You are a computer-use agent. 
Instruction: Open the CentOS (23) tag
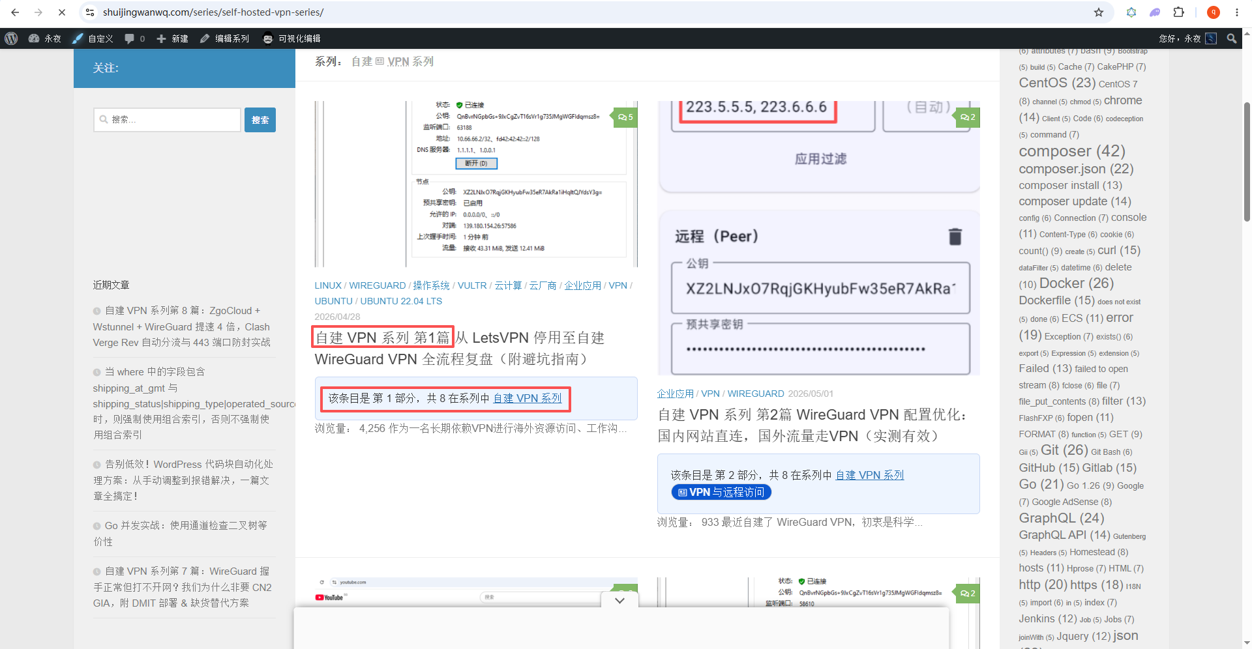[1057, 83]
